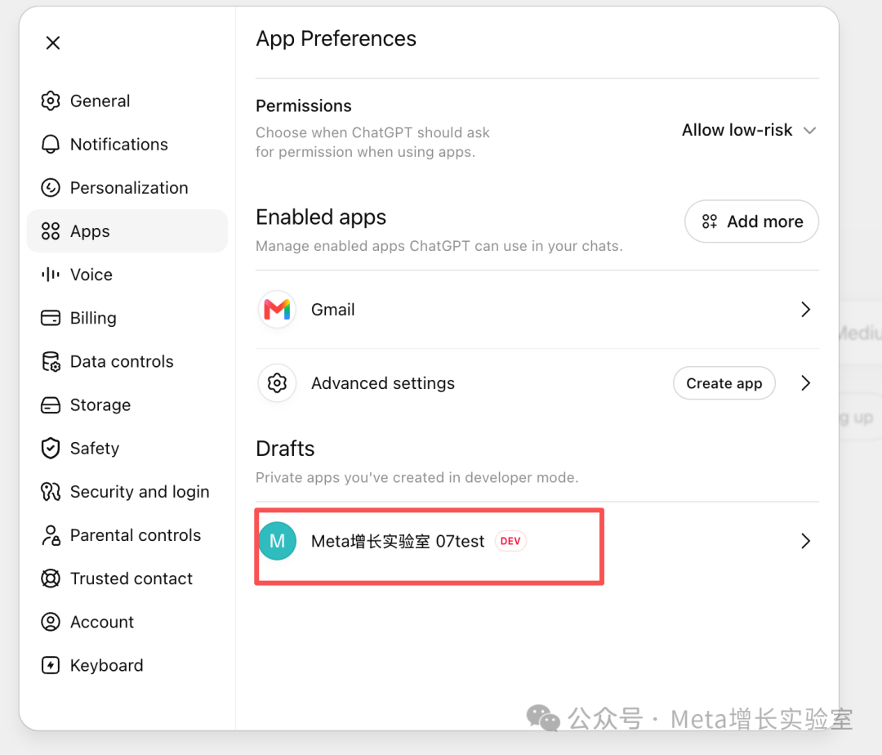882x755 pixels.
Task: Expand the Meta增长实验室 07test draft chevron
Action: pyautogui.click(x=805, y=541)
